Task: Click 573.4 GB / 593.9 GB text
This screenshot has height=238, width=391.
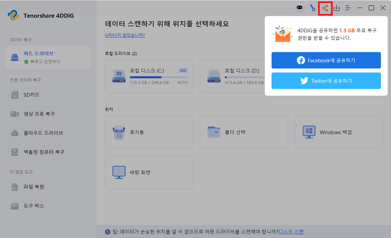Action: click(244, 83)
